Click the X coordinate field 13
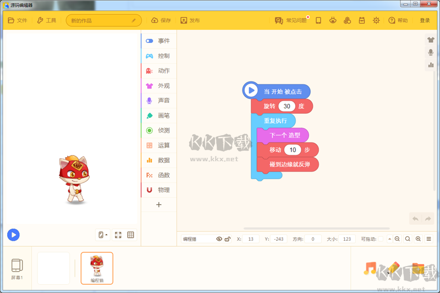The image size is (440, 293). 251,239
